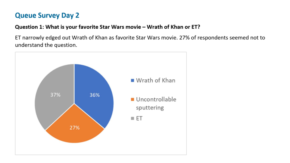Click the word sputtering in the legend

point(150,108)
